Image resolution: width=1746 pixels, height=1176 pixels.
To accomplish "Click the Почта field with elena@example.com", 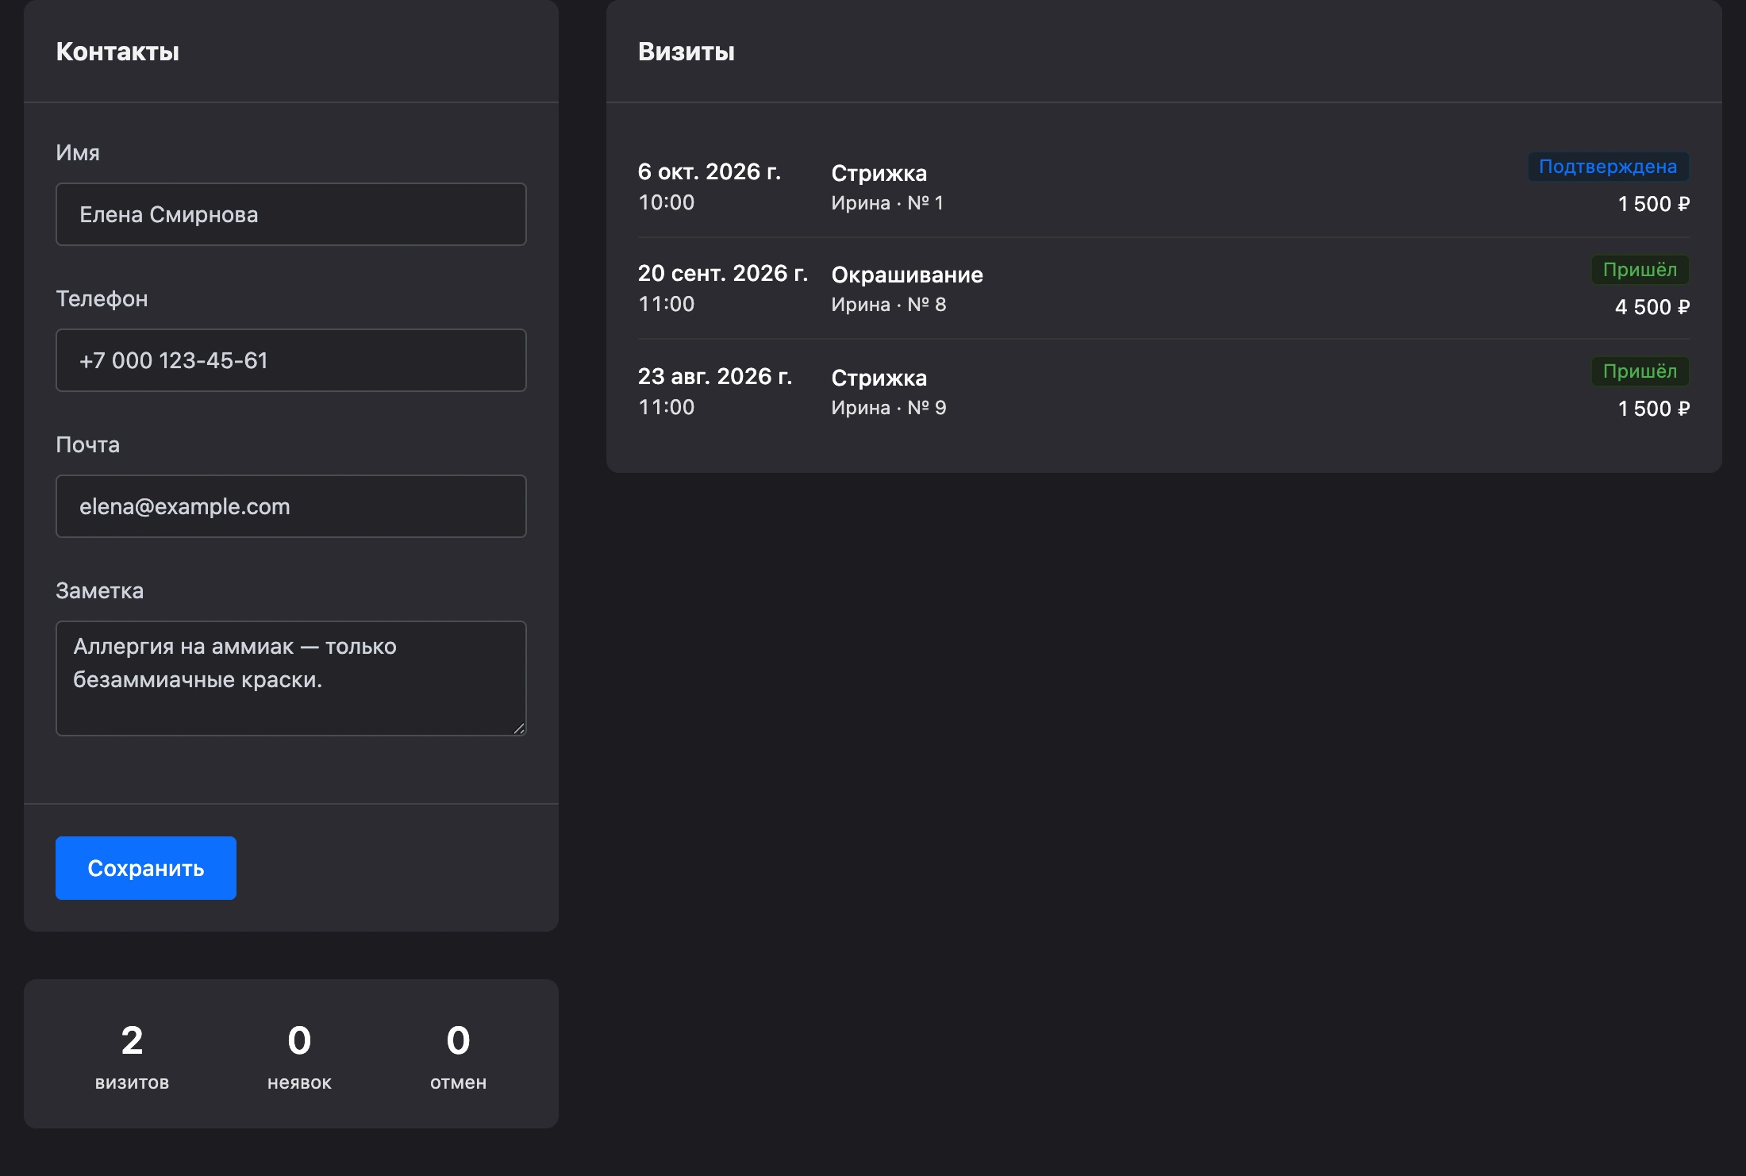I will (x=290, y=506).
